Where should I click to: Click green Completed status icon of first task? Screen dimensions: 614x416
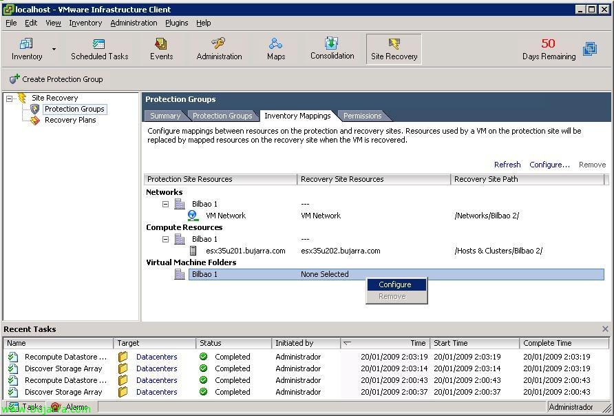pyautogui.click(x=203, y=357)
